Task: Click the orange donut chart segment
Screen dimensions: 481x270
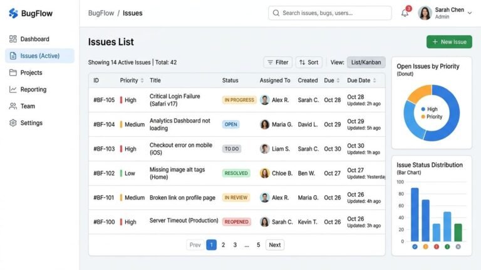Action: [x=420, y=94]
